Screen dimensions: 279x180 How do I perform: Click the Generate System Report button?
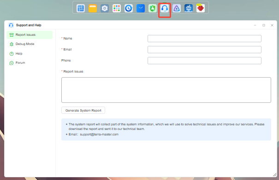coord(83,110)
